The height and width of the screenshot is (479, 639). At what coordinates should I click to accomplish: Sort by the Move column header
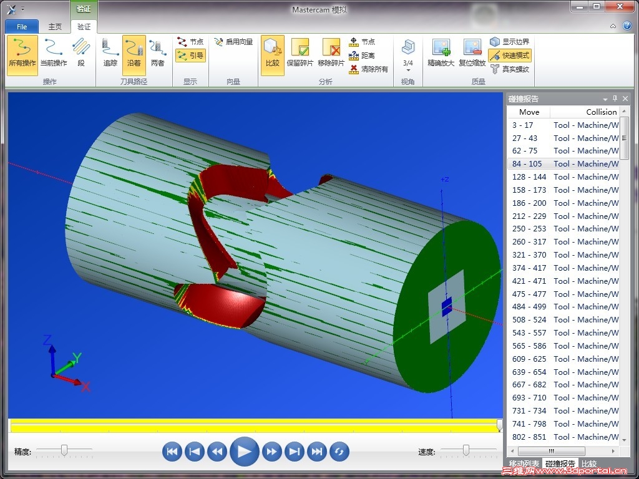(x=529, y=112)
